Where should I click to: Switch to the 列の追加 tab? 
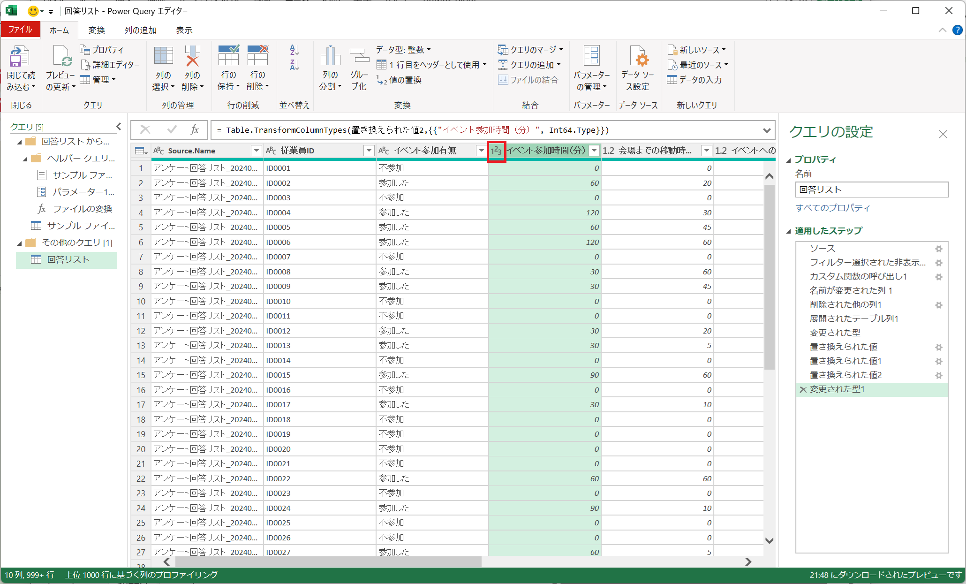coord(140,30)
